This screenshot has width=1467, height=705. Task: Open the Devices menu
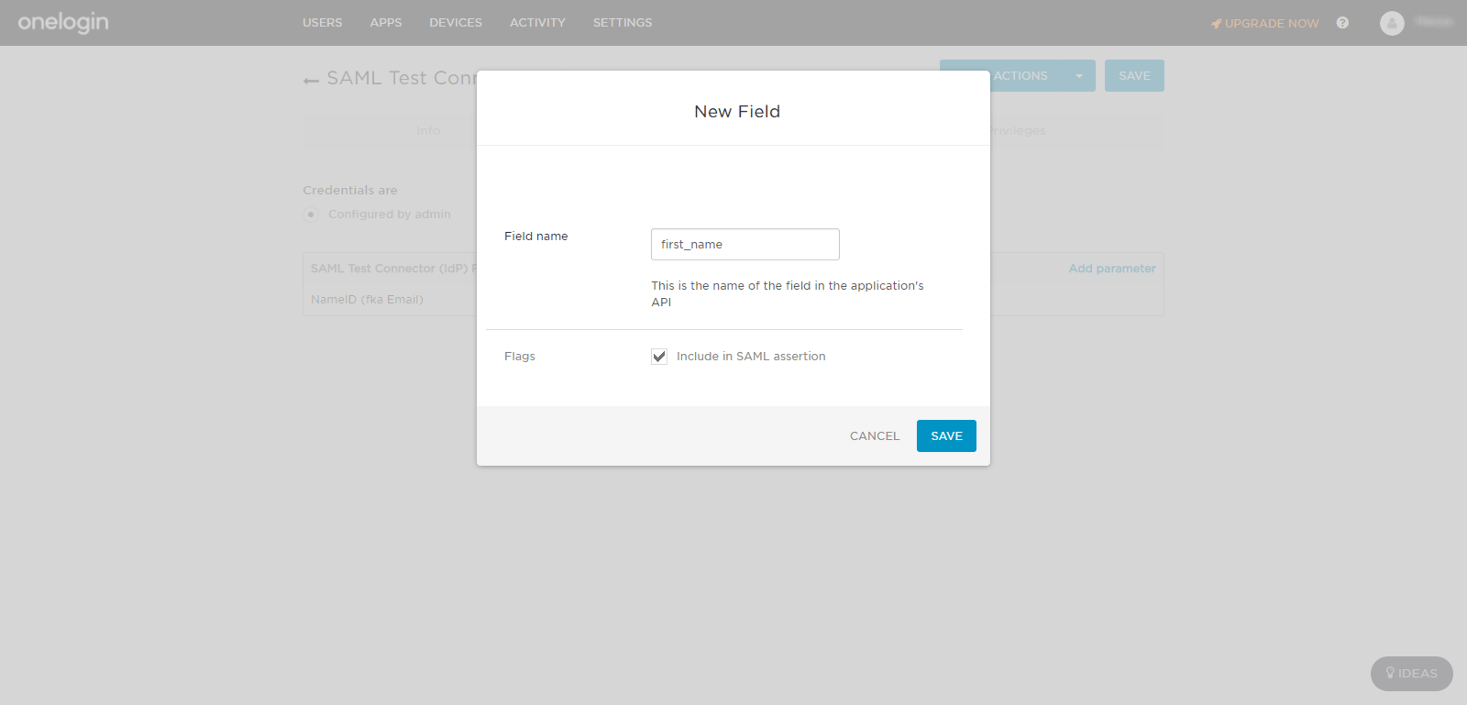pyautogui.click(x=456, y=23)
